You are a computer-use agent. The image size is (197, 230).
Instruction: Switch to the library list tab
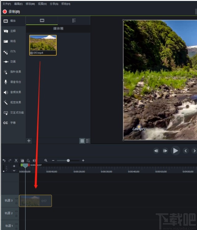(x=74, y=20)
